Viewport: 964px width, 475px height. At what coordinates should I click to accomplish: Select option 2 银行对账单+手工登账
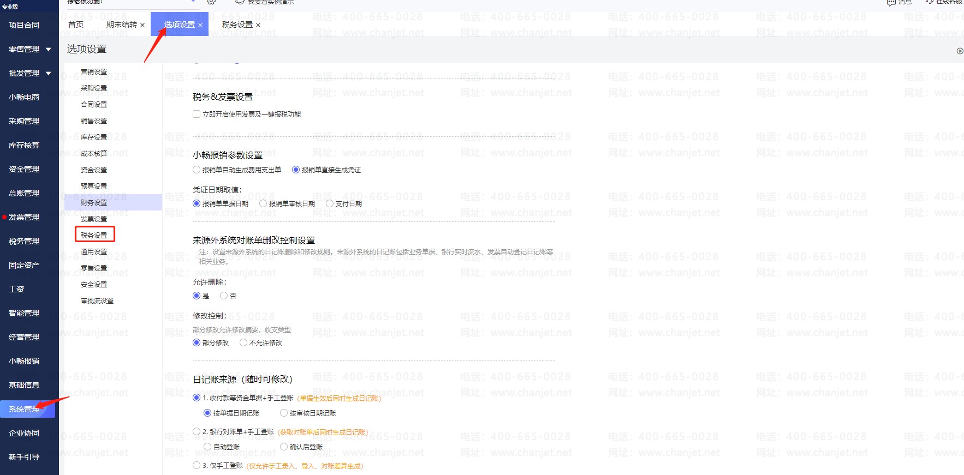[x=197, y=432]
